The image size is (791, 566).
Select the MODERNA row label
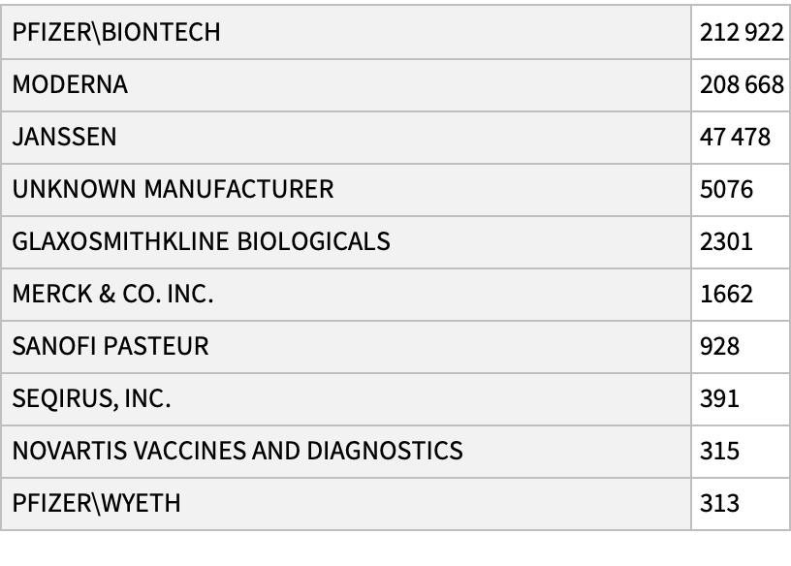tap(70, 84)
